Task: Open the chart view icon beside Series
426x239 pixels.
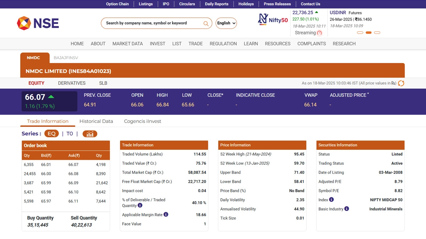Action: (90, 134)
